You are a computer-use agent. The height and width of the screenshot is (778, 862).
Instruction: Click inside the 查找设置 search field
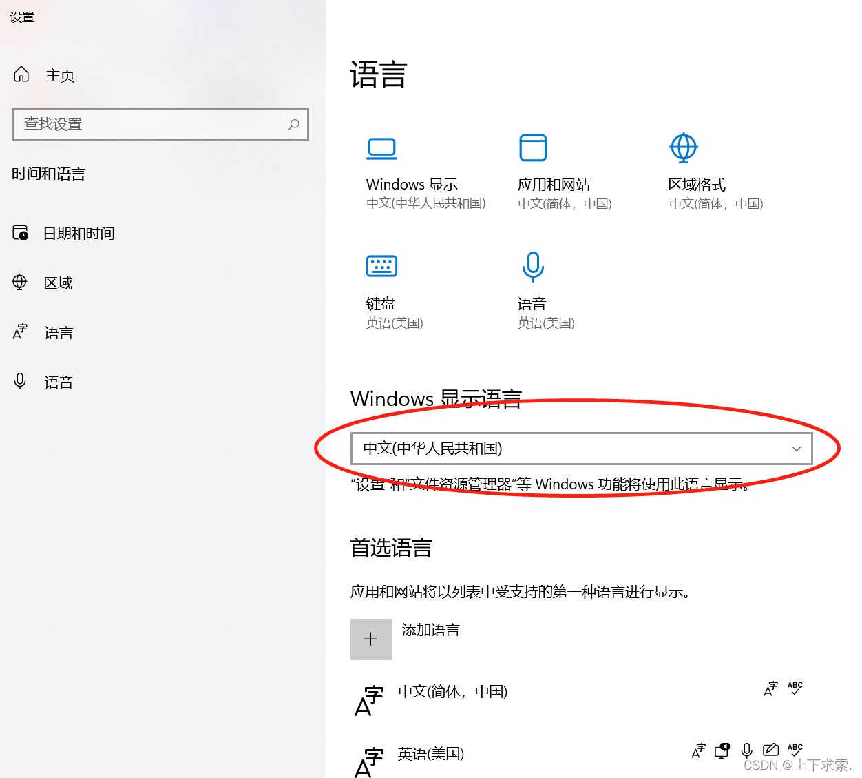coord(160,124)
